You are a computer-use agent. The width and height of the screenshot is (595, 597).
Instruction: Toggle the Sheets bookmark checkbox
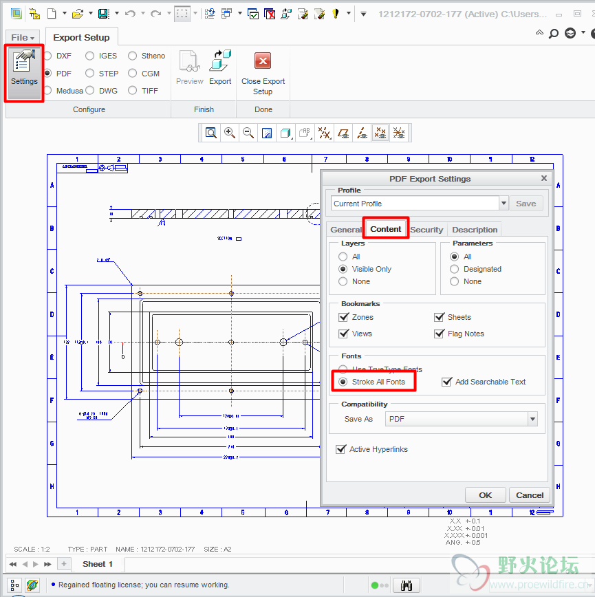pyautogui.click(x=439, y=317)
